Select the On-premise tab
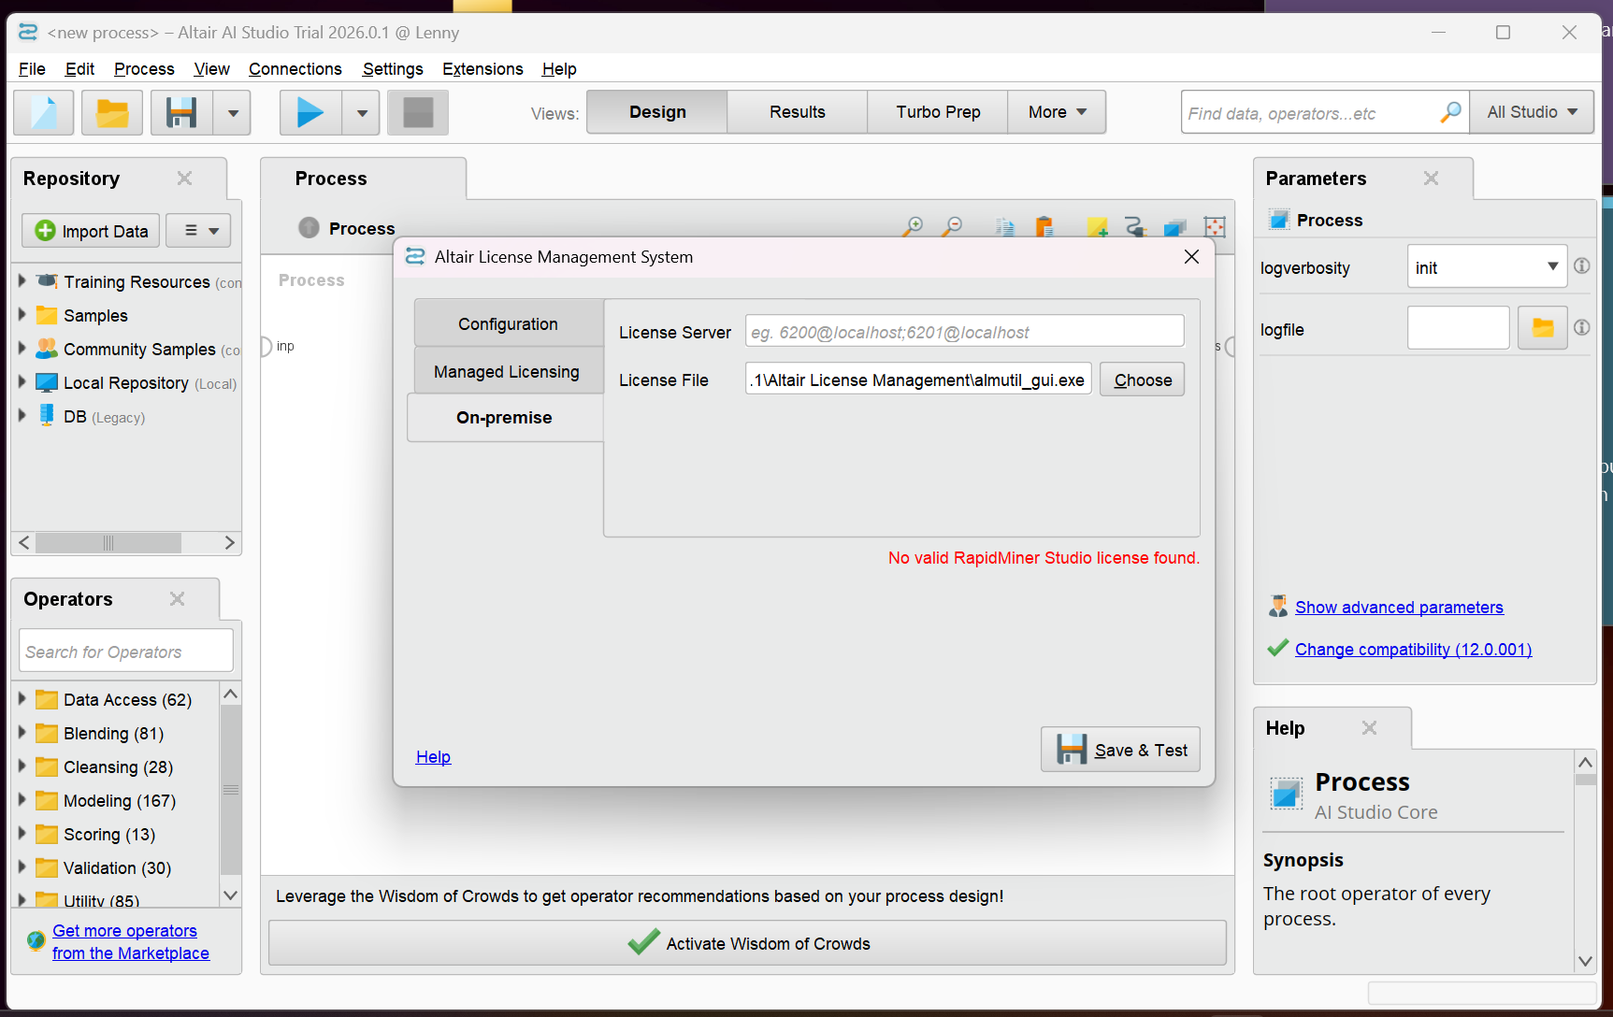The height and width of the screenshot is (1017, 1613). 505,418
